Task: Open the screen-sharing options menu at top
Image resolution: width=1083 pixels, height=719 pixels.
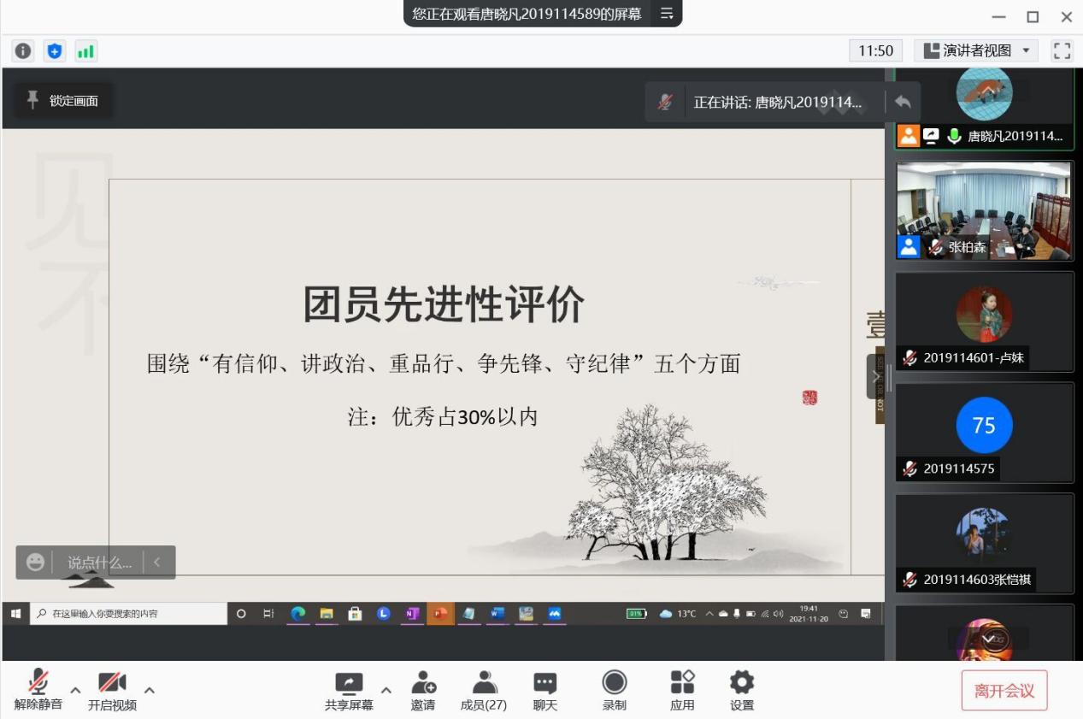Action: click(667, 14)
